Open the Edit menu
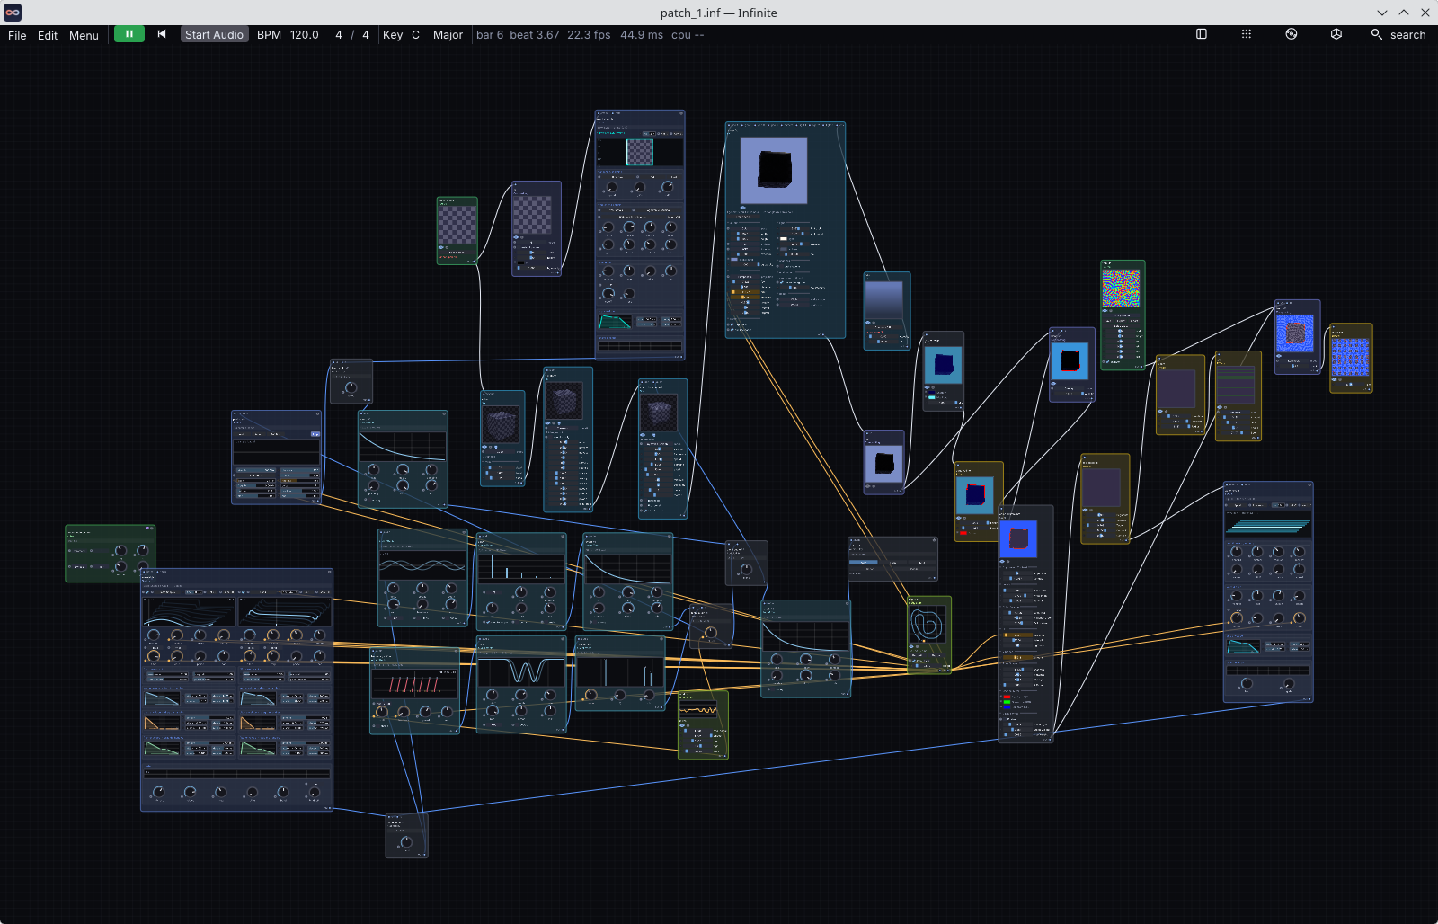This screenshot has width=1438, height=924. (x=48, y=35)
